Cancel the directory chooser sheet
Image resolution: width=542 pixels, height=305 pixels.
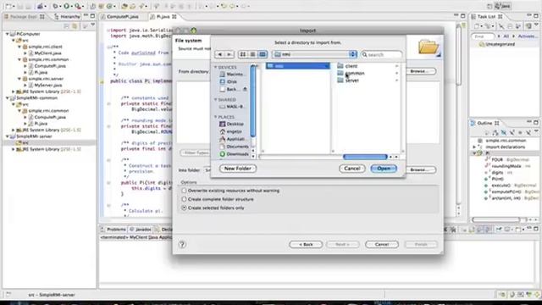coord(352,169)
